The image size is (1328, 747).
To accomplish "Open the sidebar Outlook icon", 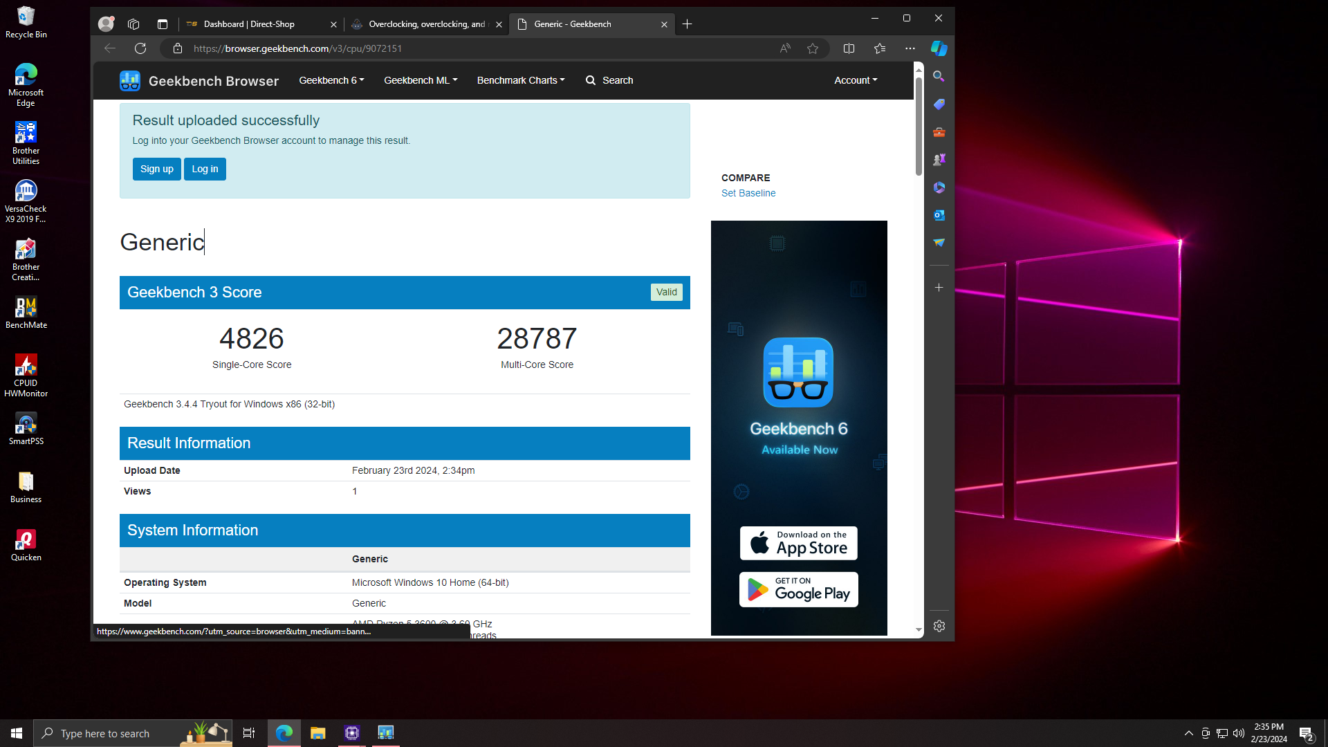I will (939, 215).
